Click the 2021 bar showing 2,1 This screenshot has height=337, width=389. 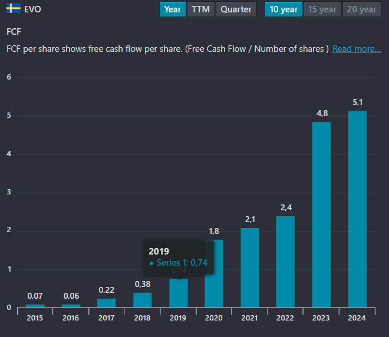point(249,267)
